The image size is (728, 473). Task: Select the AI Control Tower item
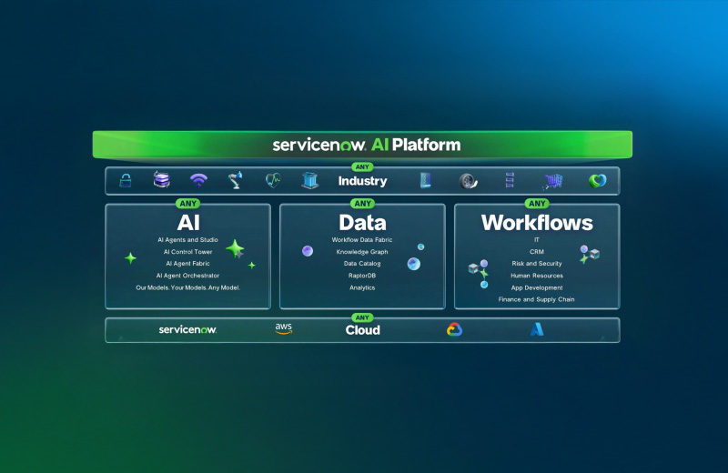(187, 252)
